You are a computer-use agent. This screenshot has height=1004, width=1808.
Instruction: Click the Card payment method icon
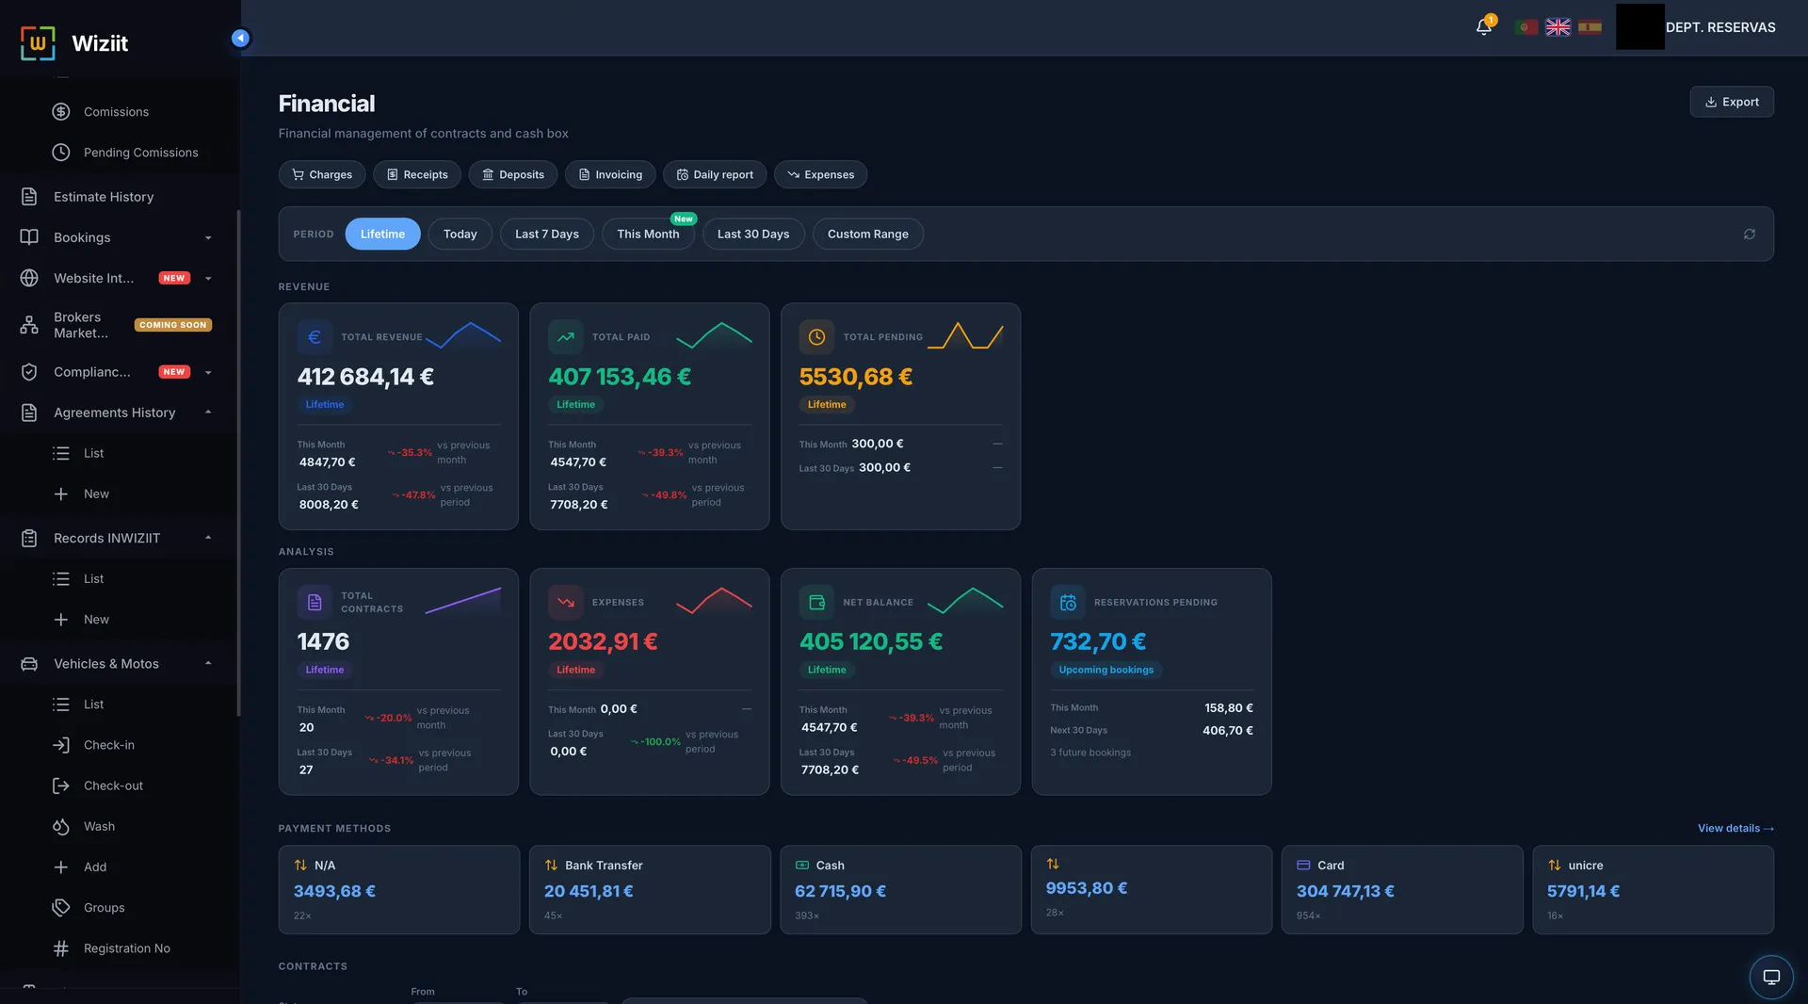[1303, 865]
